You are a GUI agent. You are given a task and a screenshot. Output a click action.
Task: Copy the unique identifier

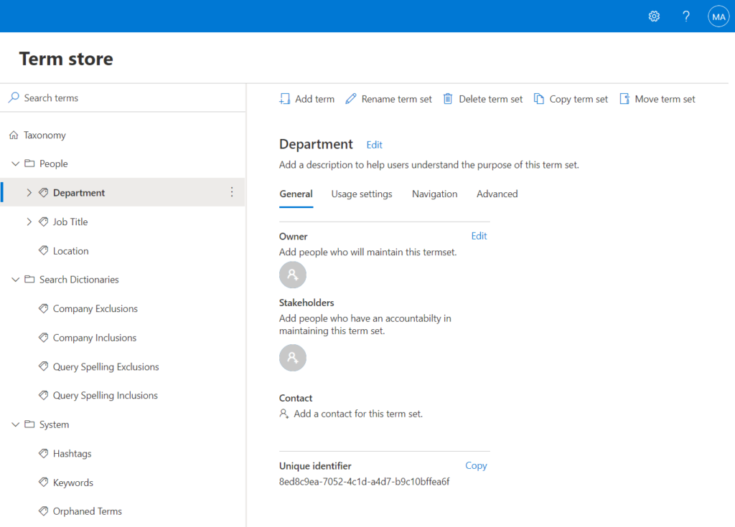[x=477, y=465]
